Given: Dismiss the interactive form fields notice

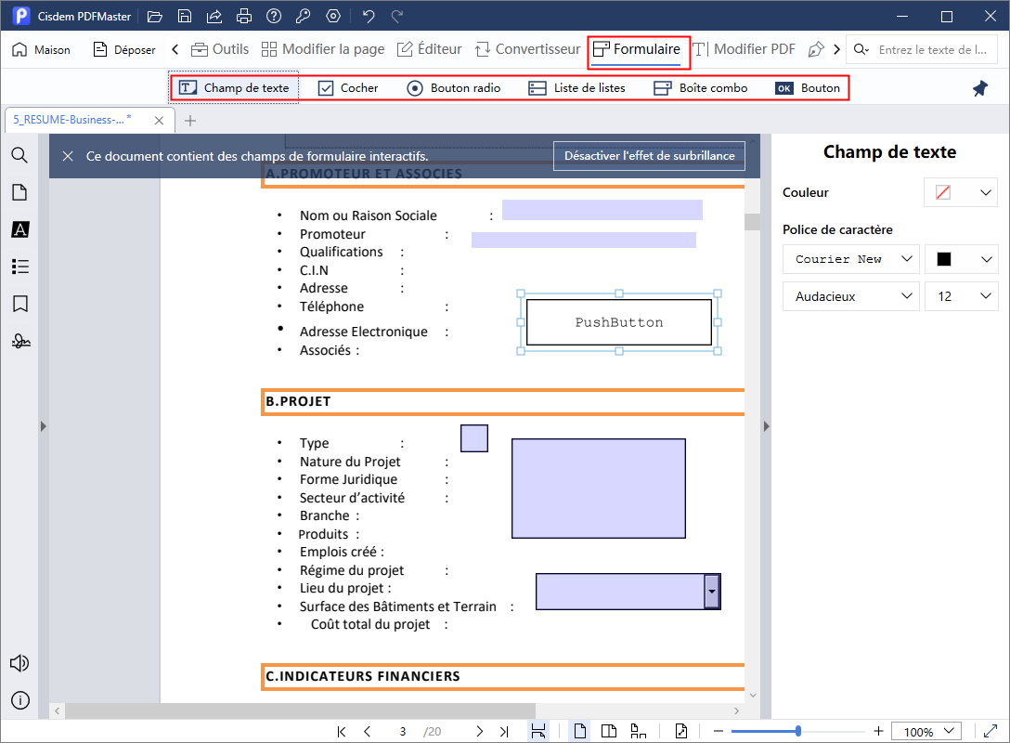Looking at the screenshot, I should tap(68, 156).
